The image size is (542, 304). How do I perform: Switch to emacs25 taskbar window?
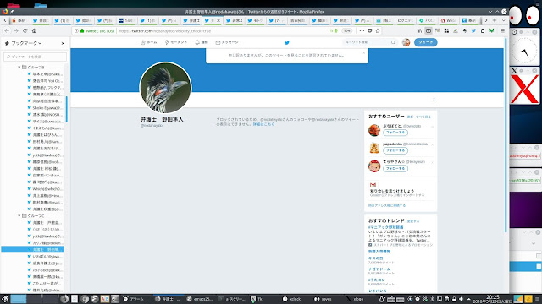tap(200, 299)
